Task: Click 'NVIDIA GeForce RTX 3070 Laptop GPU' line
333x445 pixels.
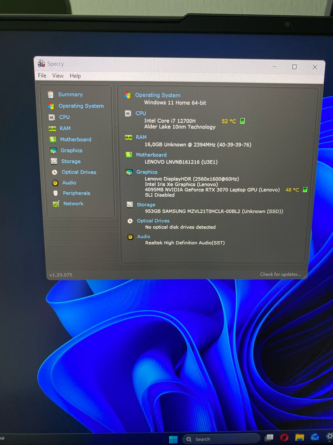Action: 212,190
